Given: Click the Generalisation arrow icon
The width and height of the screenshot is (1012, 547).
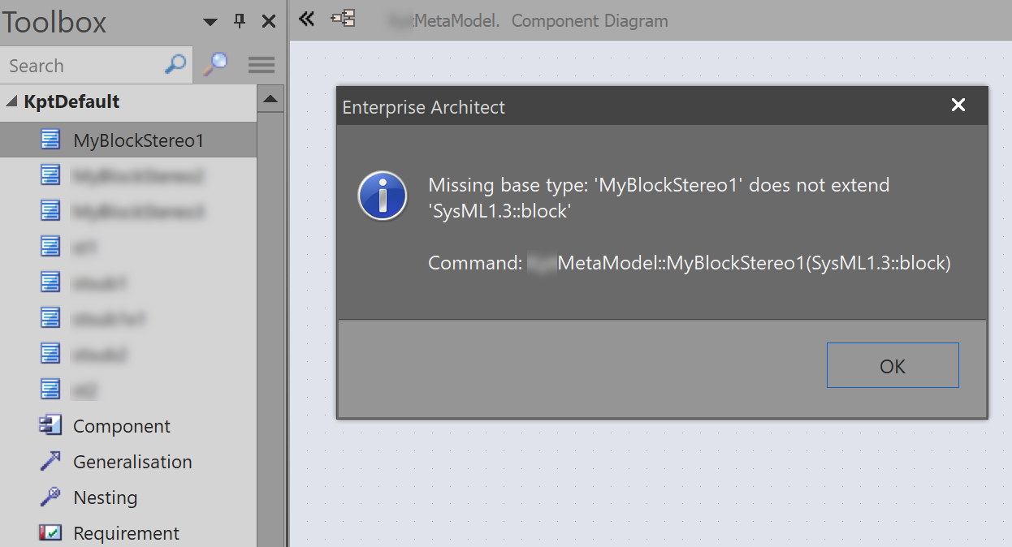Looking at the screenshot, I should pos(50,461).
